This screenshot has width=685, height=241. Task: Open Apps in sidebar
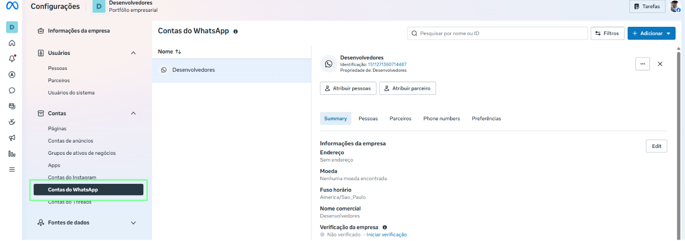(x=54, y=165)
